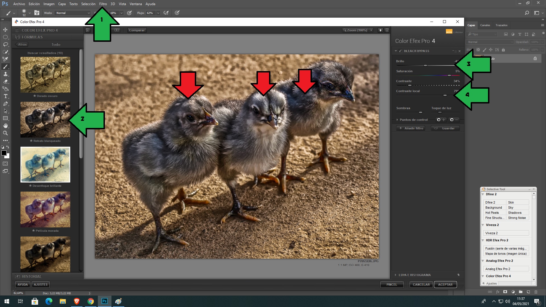546x307 pixels.
Task: Click the PINCEL button
Action: click(392, 285)
